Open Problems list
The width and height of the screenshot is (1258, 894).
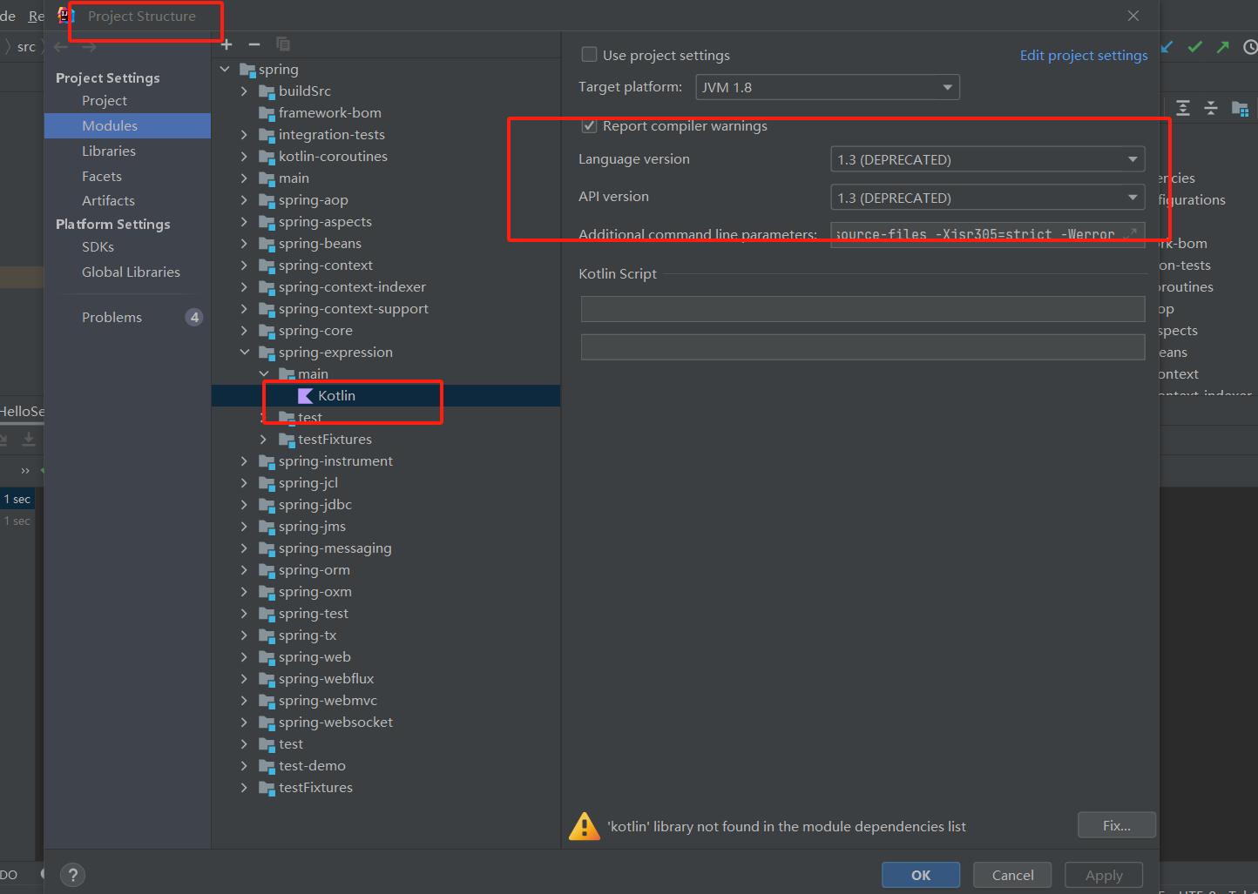coord(112,318)
